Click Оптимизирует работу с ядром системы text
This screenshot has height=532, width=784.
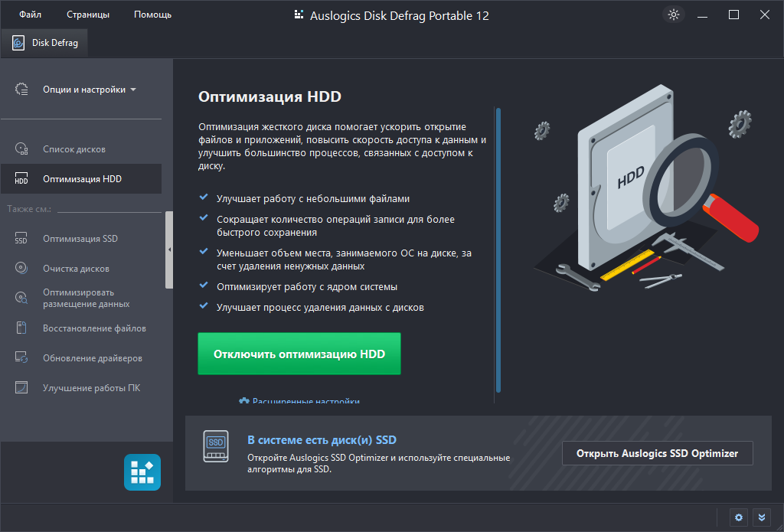pos(307,287)
